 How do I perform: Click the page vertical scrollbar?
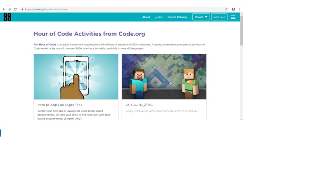241,31
